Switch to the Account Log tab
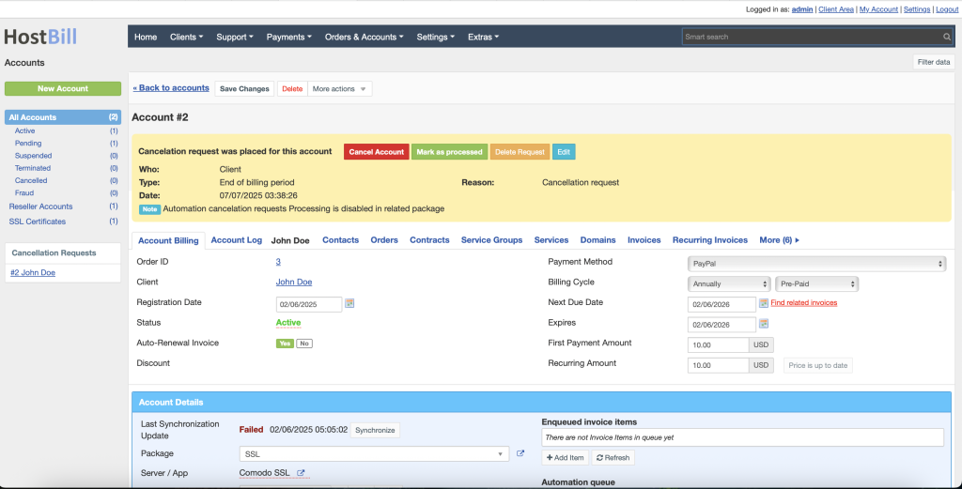This screenshot has height=489, width=962. tap(236, 240)
